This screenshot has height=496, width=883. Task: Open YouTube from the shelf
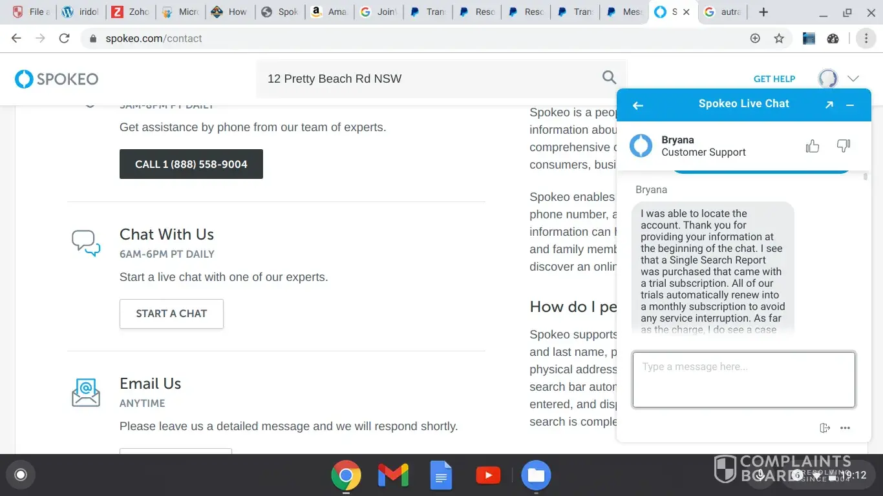[x=488, y=476]
